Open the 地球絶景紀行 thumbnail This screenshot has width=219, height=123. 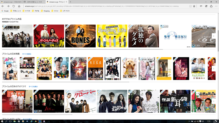(175, 36)
